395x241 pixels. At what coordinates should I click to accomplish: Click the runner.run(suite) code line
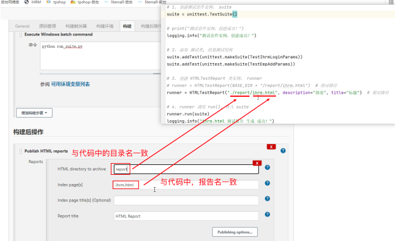coord(188,114)
